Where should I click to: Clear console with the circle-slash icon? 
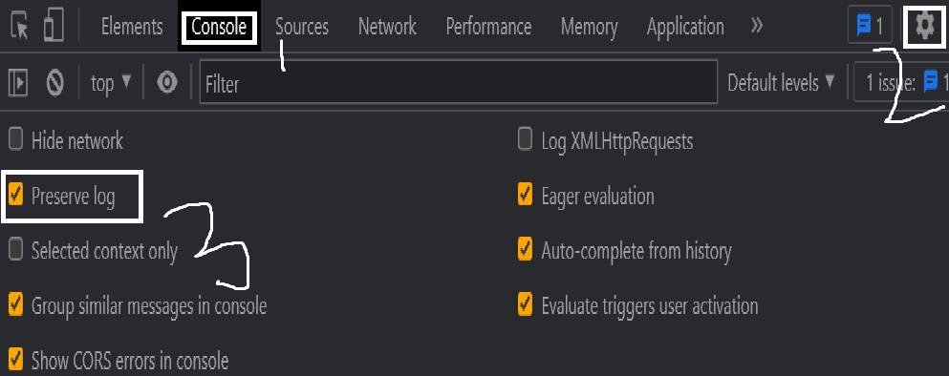[x=55, y=83]
